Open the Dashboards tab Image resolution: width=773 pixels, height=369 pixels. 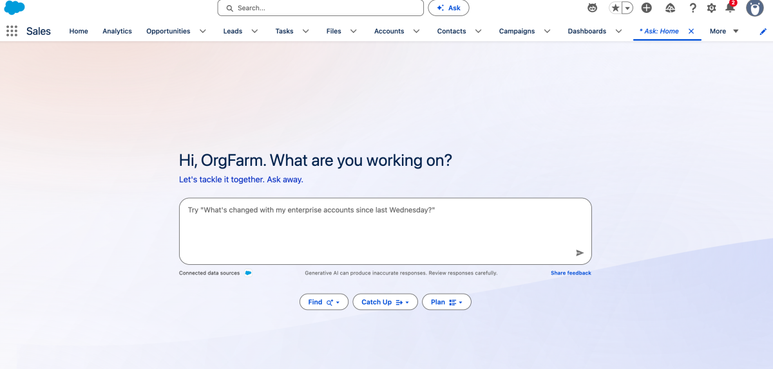coord(587,31)
